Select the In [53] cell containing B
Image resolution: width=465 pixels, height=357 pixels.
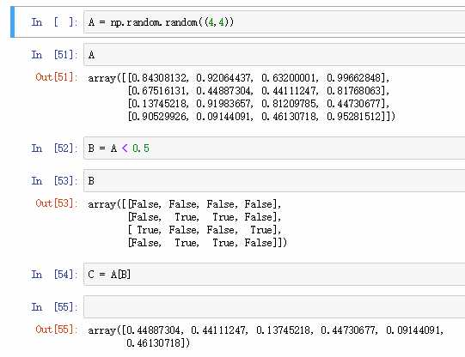[274, 180]
